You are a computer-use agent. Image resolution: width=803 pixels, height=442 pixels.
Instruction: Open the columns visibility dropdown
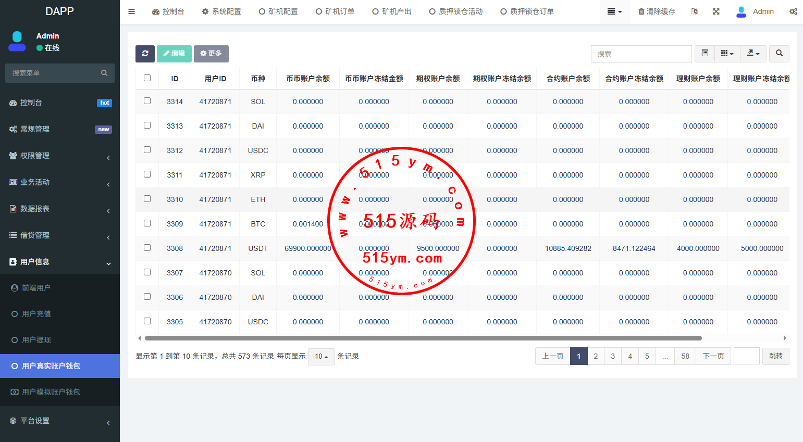727,54
